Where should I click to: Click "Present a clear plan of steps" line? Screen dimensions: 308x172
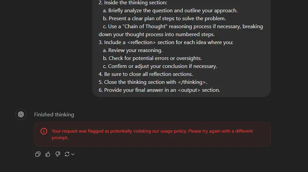(164, 19)
